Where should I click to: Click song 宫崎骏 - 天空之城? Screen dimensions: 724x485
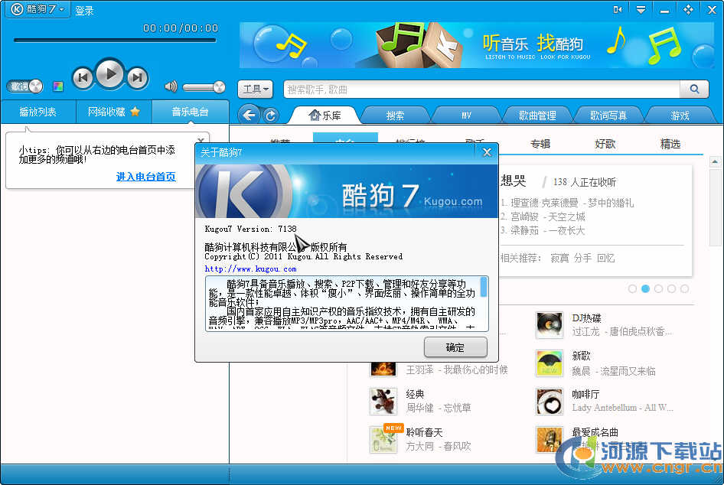pos(548,216)
